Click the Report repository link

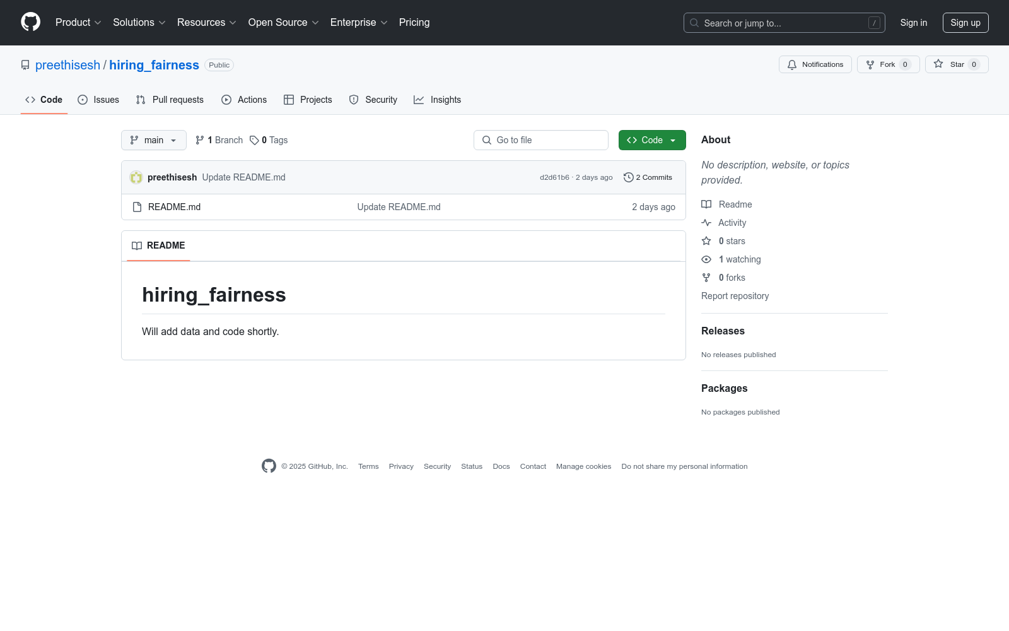pyautogui.click(x=735, y=296)
